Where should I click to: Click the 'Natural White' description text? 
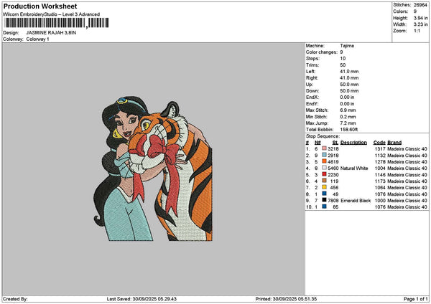point(354,168)
